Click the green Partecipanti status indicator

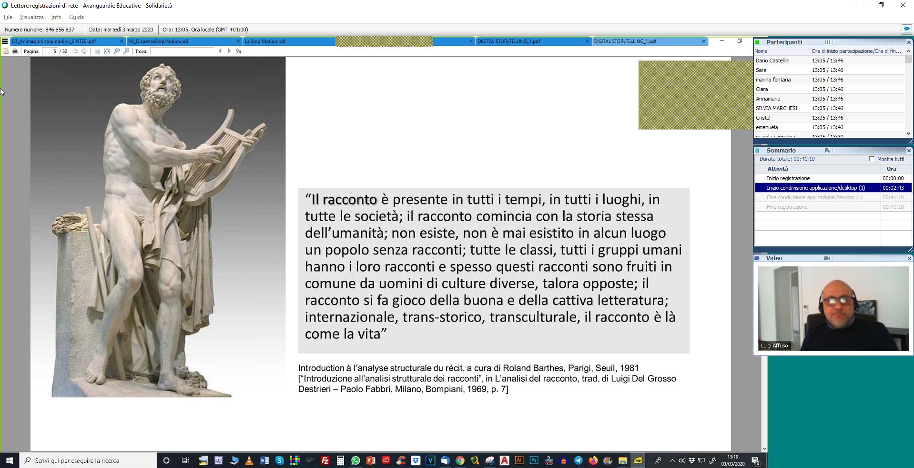pos(757,42)
